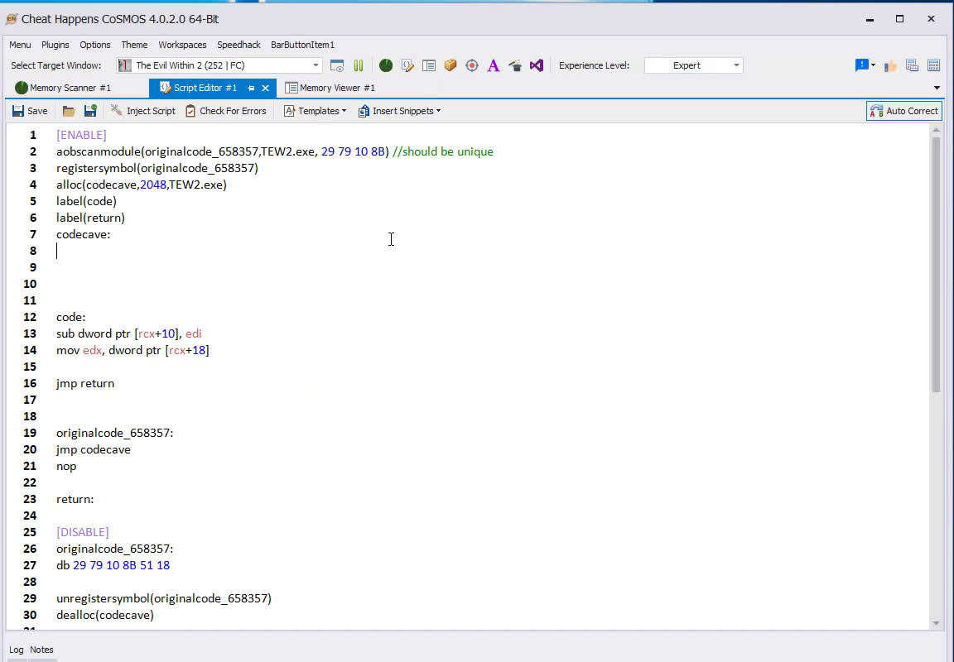Image resolution: width=954 pixels, height=662 pixels.
Task: Click the [DISABLE] line in the script
Action: 83,532
